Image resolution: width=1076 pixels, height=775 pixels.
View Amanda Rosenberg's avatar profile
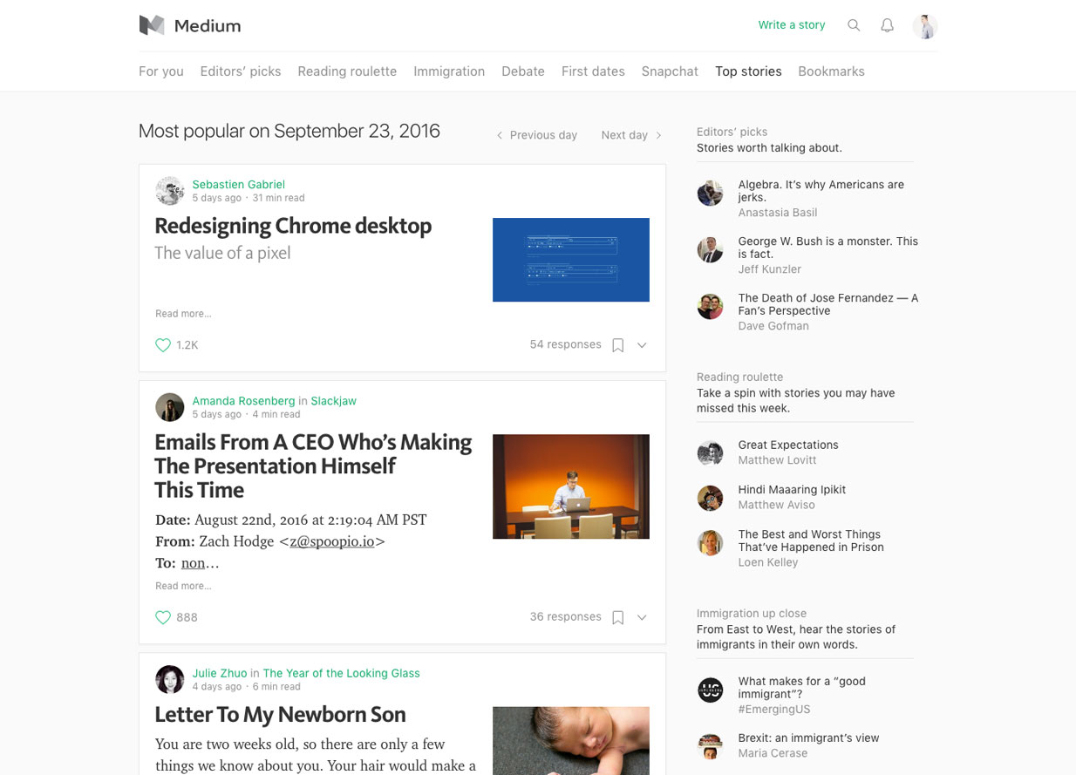coord(169,407)
